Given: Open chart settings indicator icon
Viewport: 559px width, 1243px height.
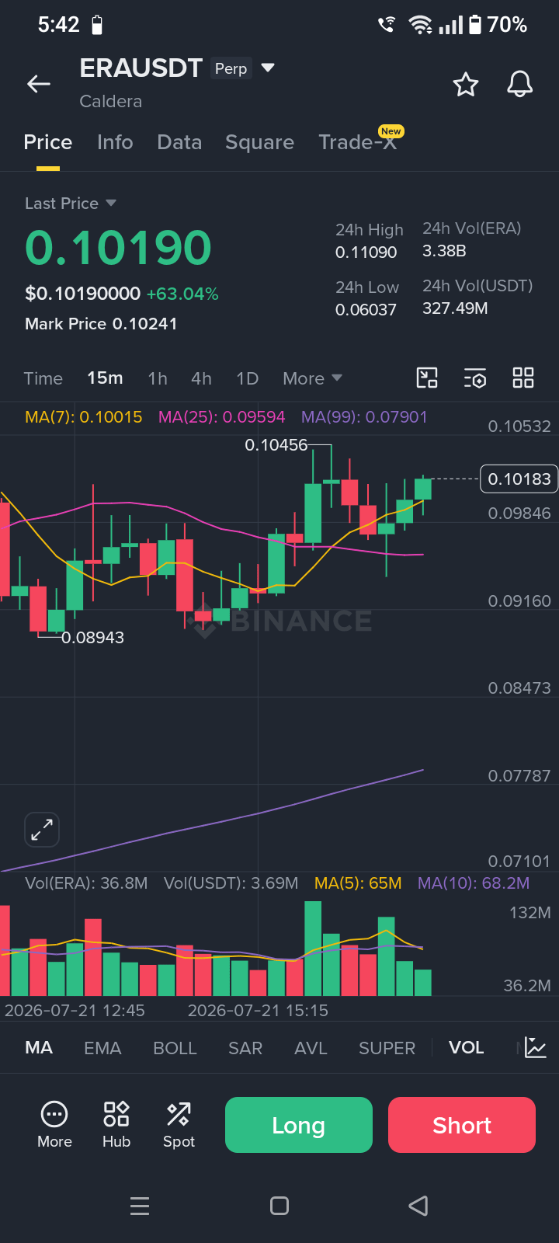Looking at the screenshot, I should [x=475, y=378].
